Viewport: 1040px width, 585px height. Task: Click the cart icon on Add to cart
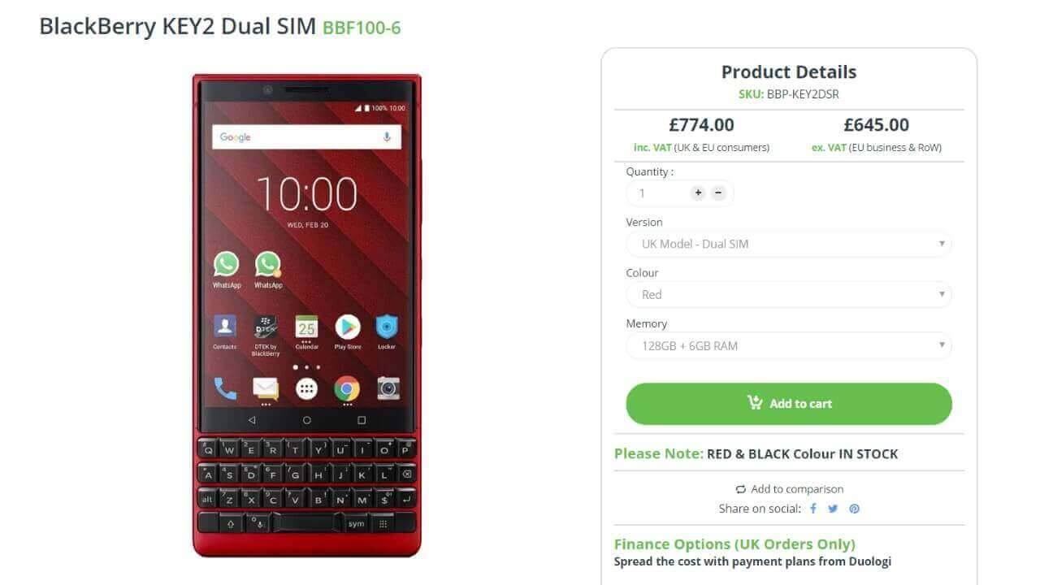click(754, 403)
